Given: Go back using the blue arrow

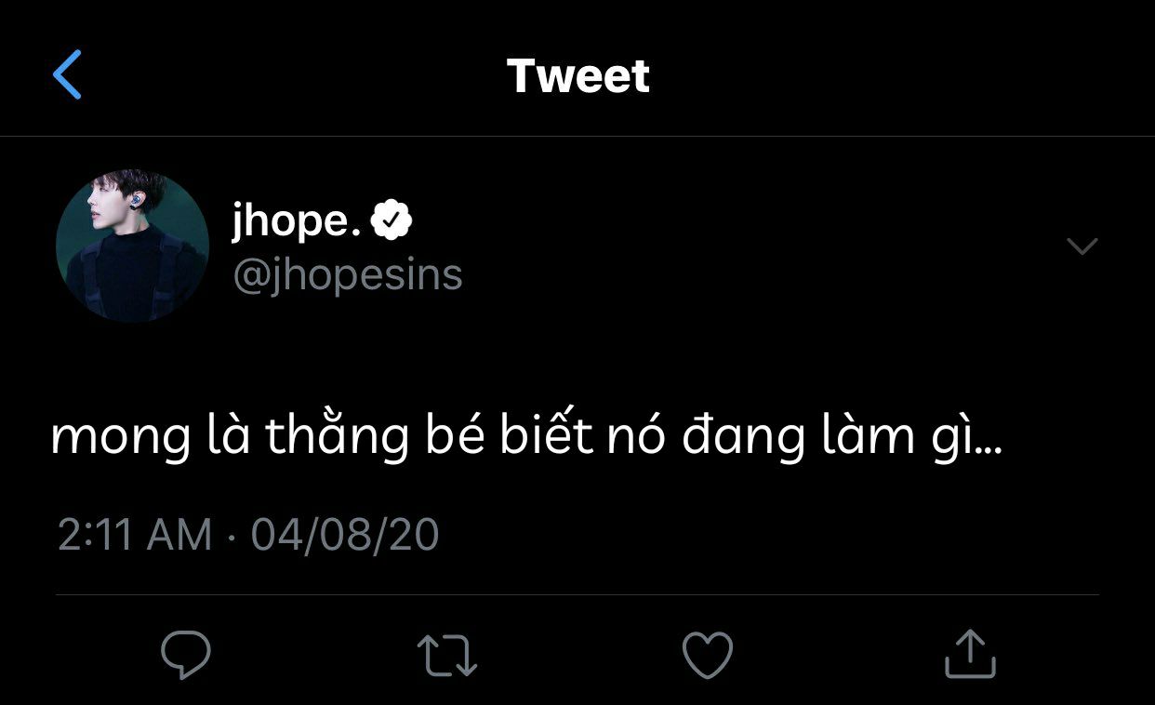Looking at the screenshot, I should (67, 75).
